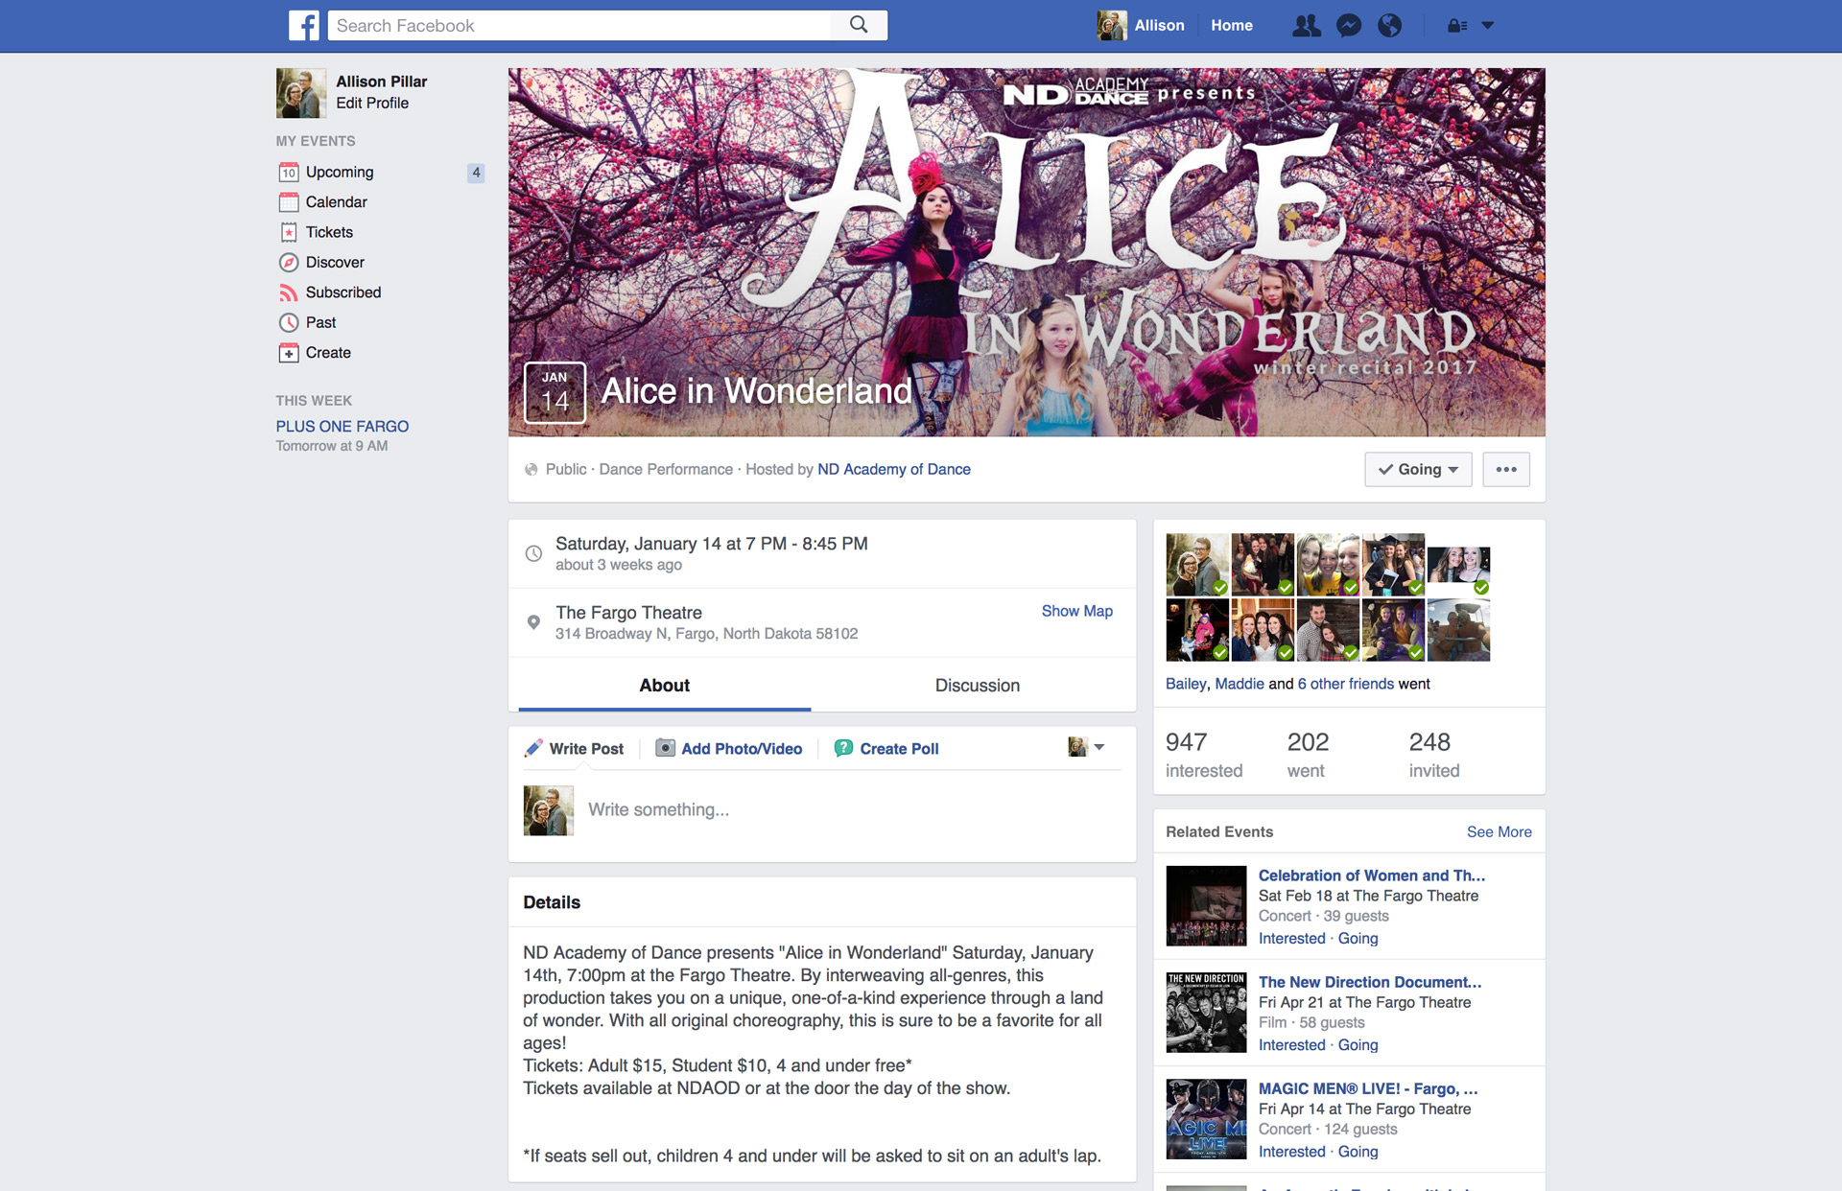Click Allison Pillar sidebar profile photo
This screenshot has height=1191, width=1842.
click(300, 92)
